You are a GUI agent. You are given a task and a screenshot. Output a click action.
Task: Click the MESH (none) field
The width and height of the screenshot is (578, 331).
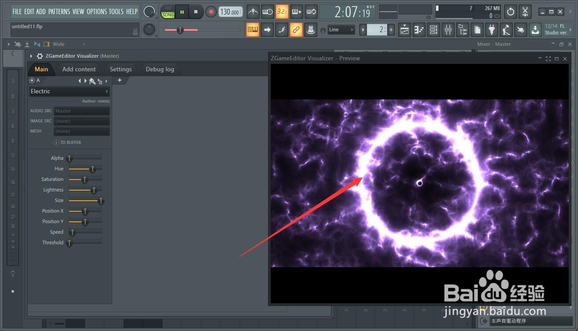81,131
